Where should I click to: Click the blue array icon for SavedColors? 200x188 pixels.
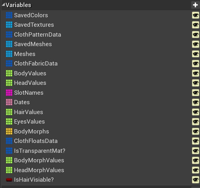coord(9,15)
